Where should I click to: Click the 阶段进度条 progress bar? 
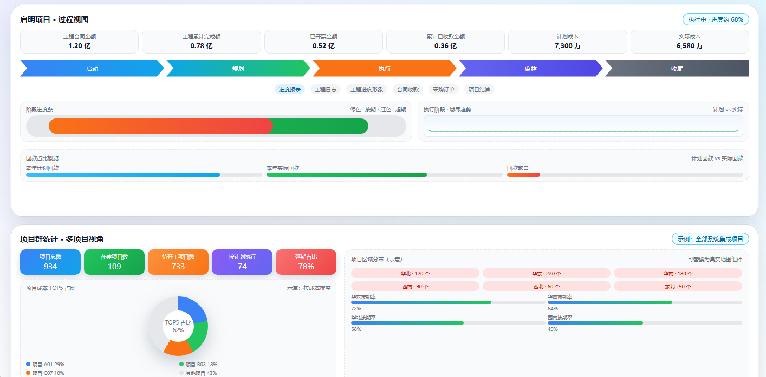click(216, 126)
